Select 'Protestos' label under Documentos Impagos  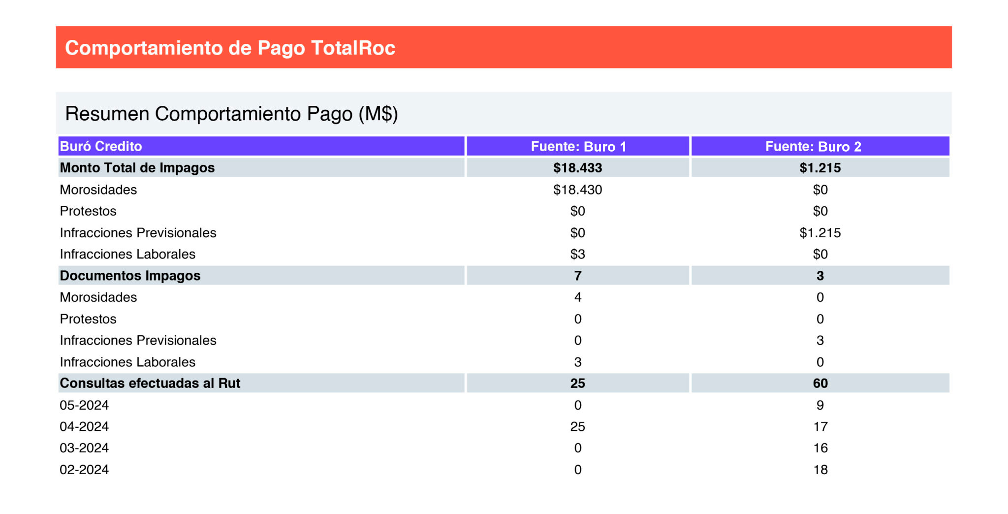click(x=88, y=319)
